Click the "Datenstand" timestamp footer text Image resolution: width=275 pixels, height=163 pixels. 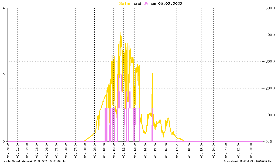pos(249,161)
